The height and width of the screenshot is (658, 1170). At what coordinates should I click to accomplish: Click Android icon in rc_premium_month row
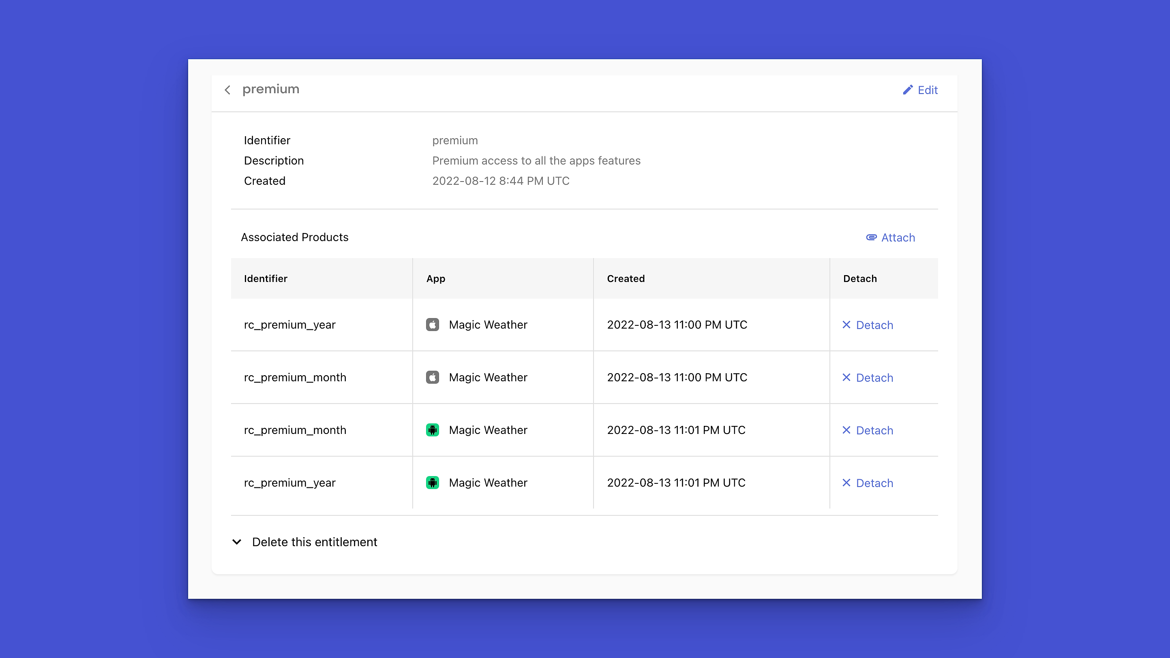pos(433,430)
